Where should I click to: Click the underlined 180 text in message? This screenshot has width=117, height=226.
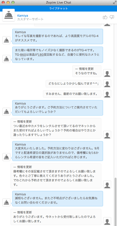click(x=40, y=55)
